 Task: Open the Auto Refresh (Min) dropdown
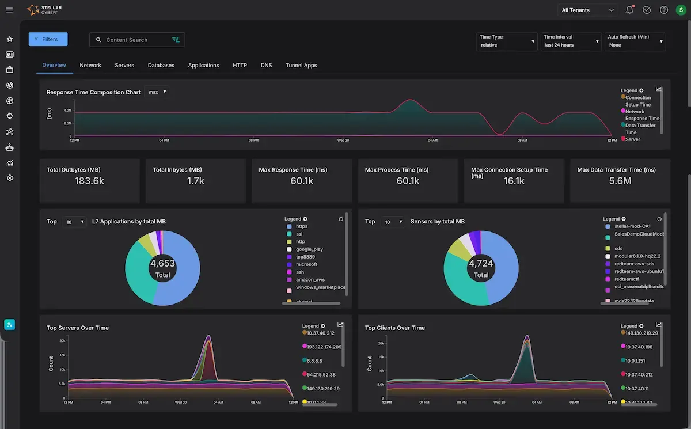(x=635, y=41)
